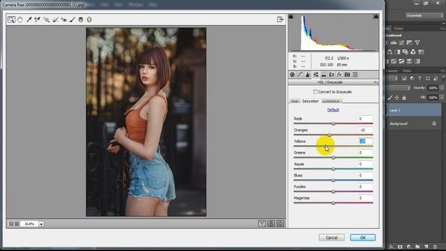Click the before/after Y preview icon
The image size is (446, 251).
[262, 224]
